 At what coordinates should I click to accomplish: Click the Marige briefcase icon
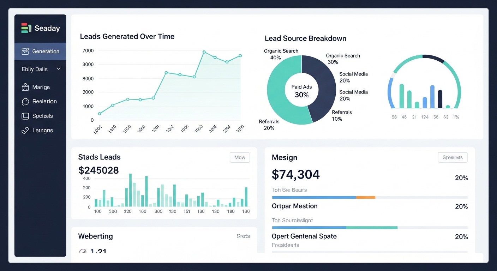(25, 87)
